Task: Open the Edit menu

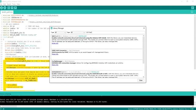Action: pyautogui.click(x=5, y=4)
